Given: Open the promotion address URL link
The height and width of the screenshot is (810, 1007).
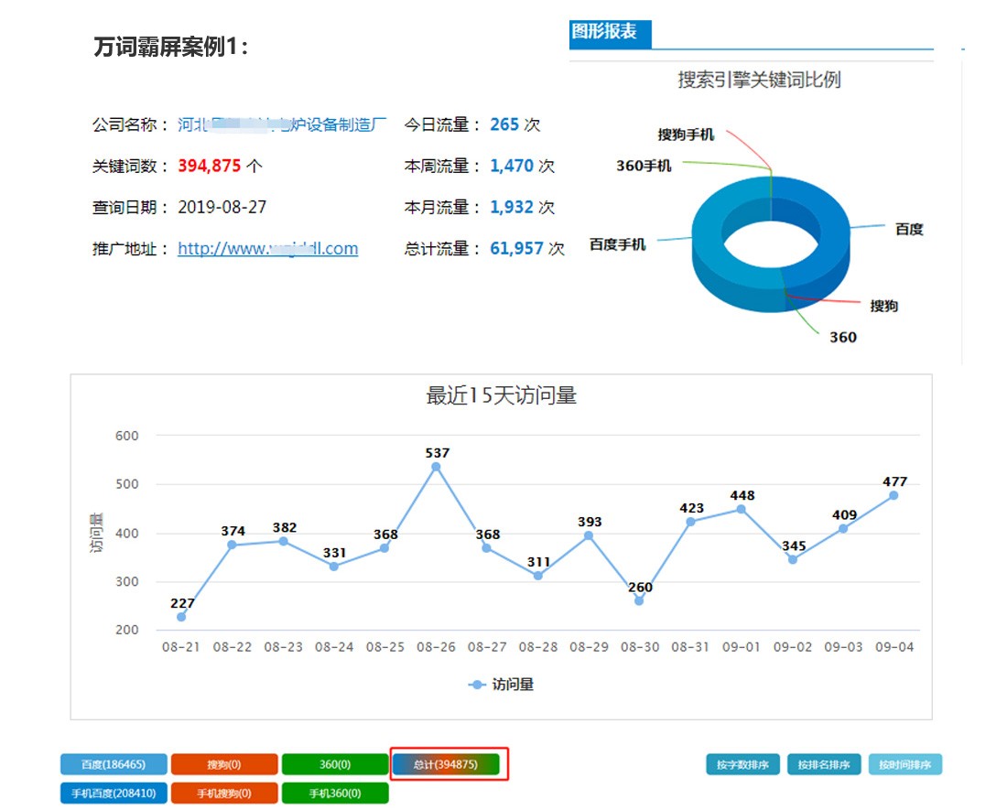Looking at the screenshot, I should tap(267, 249).
